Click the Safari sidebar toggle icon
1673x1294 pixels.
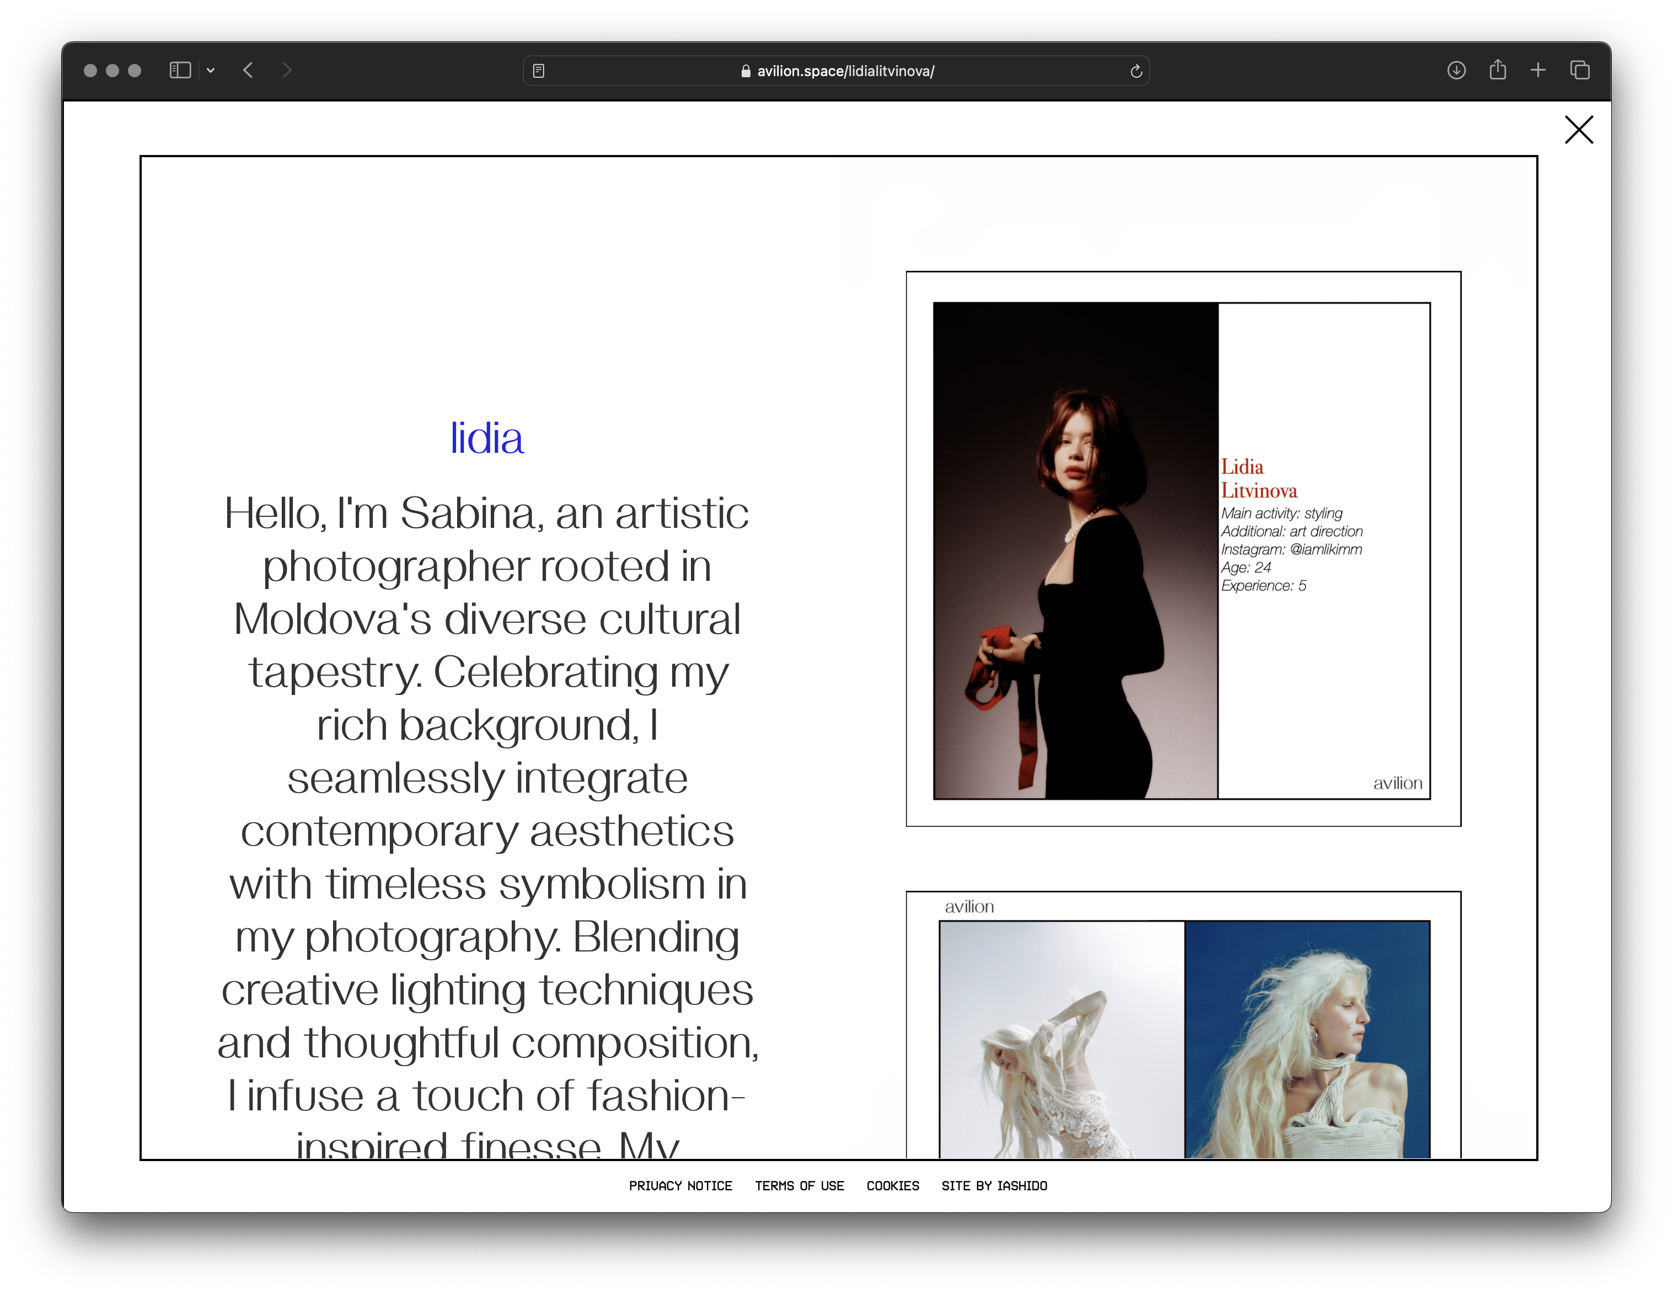179,71
